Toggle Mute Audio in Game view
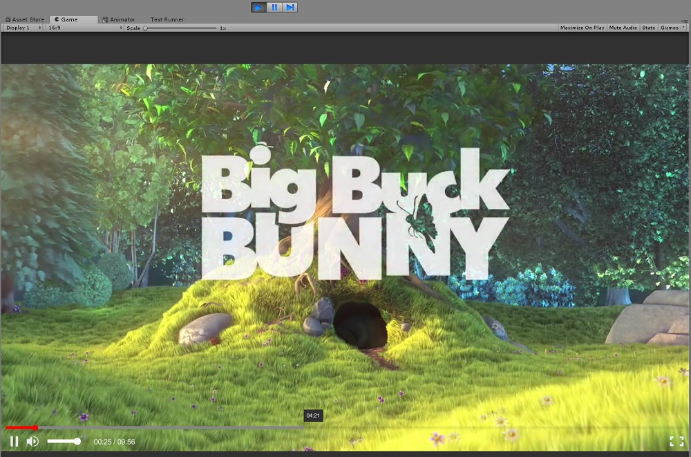 click(623, 28)
